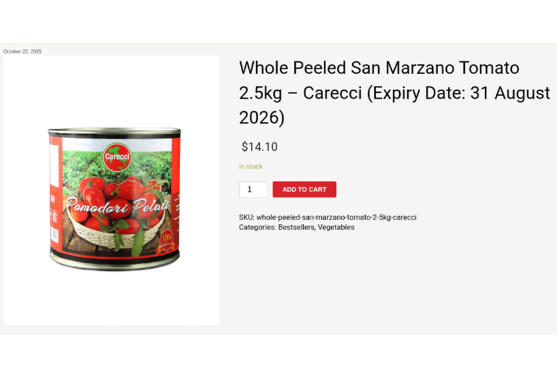The width and height of the screenshot is (557, 371).
Task: Open the Vegetables category link
Action: click(x=336, y=228)
